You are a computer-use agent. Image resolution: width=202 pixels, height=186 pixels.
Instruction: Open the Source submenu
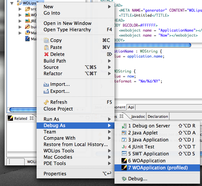tap(76, 67)
